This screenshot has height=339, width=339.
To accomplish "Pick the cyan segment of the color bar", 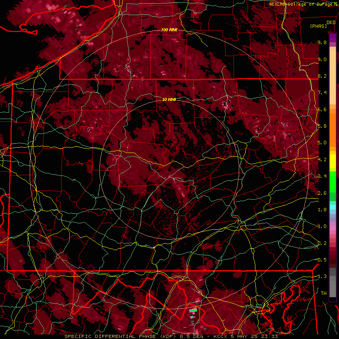I will click(x=333, y=207).
